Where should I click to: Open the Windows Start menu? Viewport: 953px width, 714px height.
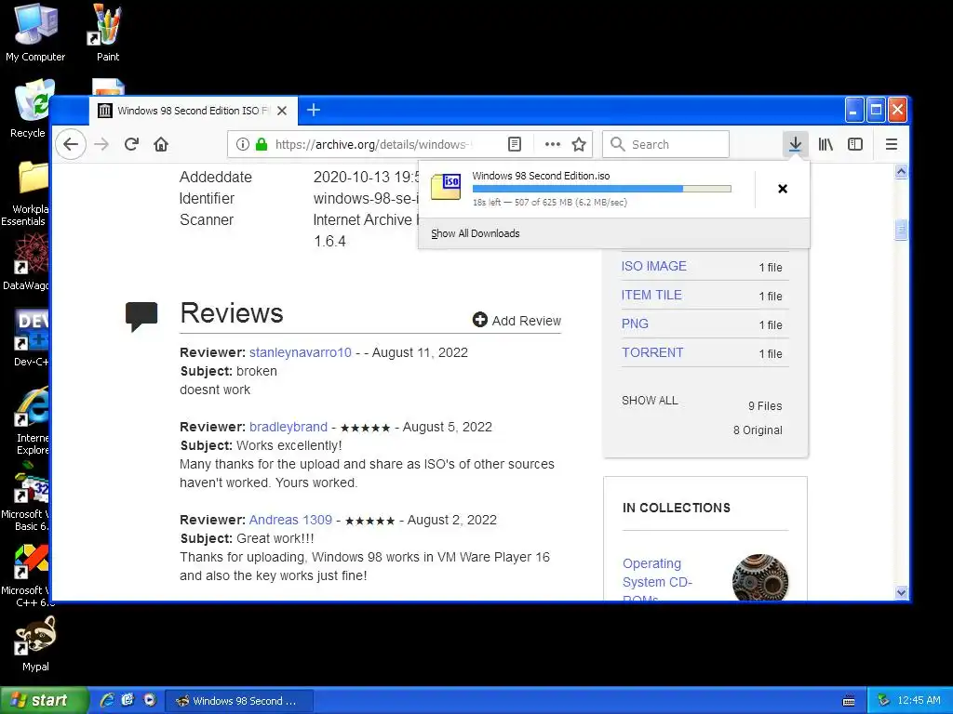click(44, 701)
